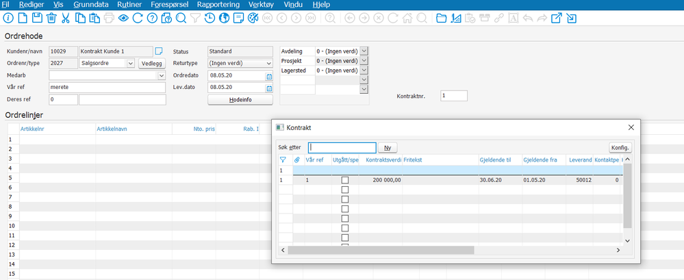Click the color palette icon in toolbar
The width and height of the screenshot is (684, 280).
(x=253, y=18)
